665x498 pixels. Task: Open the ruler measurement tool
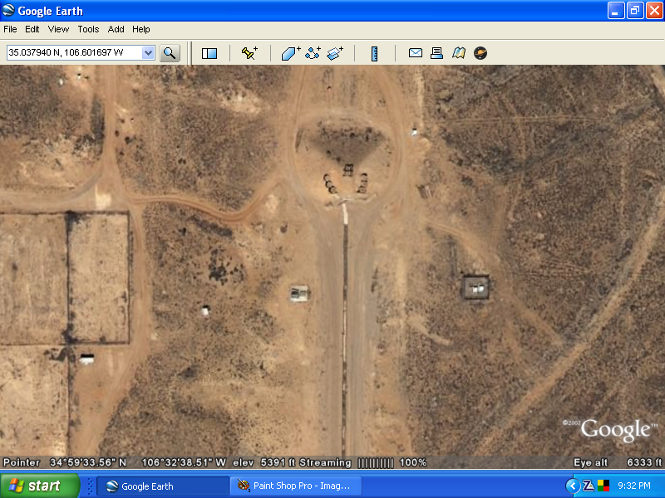click(x=374, y=54)
